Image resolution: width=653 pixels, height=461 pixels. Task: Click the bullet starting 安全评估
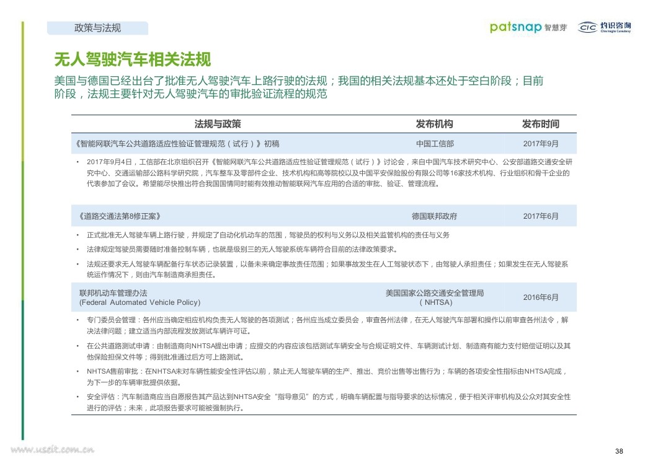tap(329, 402)
